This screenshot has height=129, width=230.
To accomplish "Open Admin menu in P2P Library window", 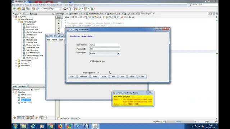I will tap(54, 40).
